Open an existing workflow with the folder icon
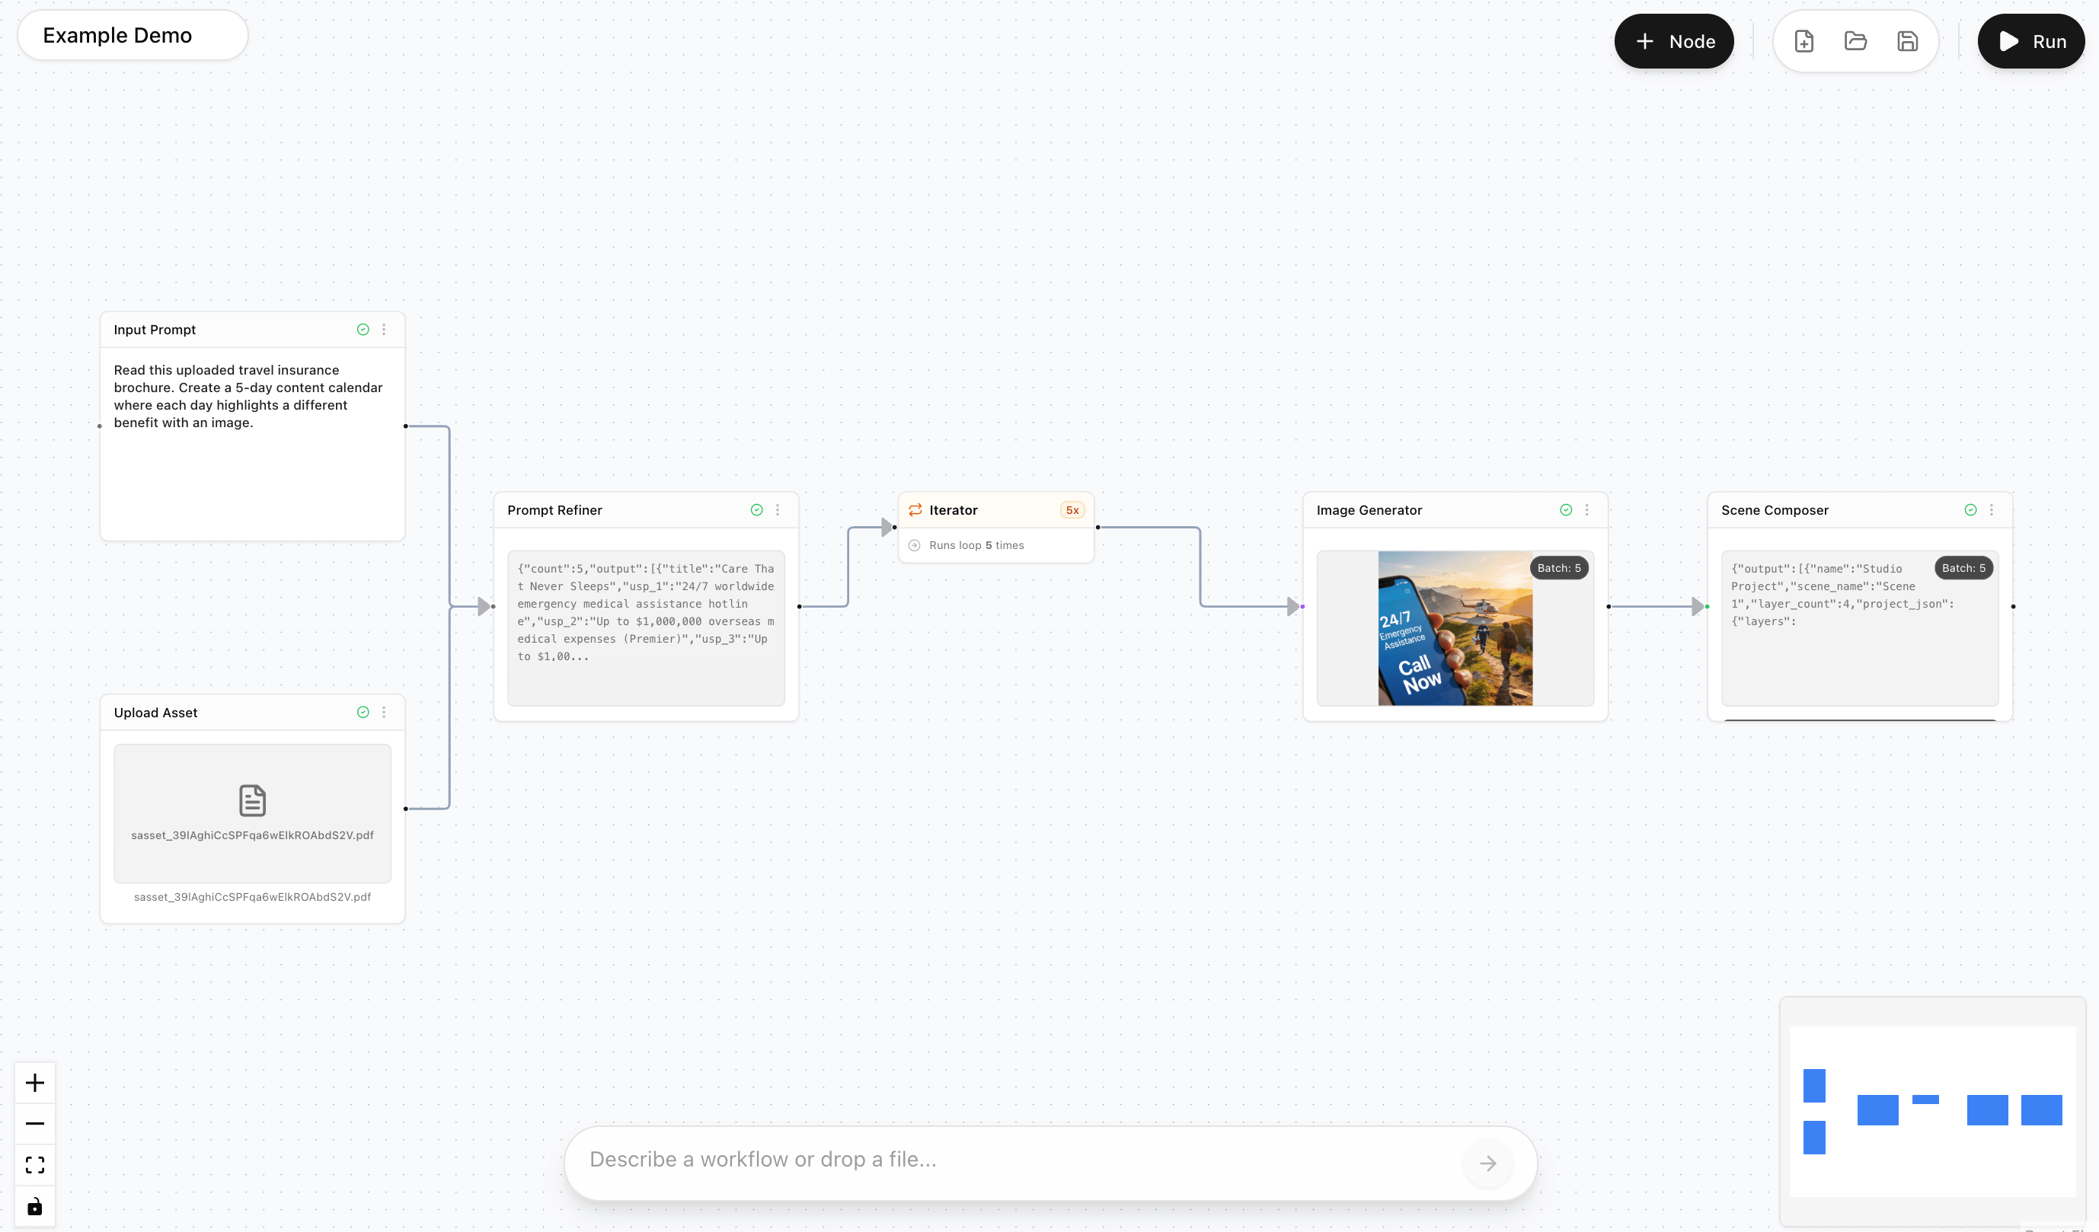Screen dimensions: 2099x1232 (x=1856, y=41)
